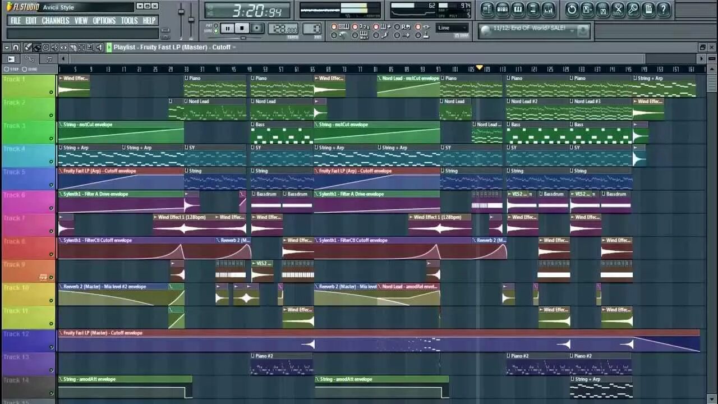Click the green play button beside Playlist title
Screen dimensions: 718x404
click(x=109, y=47)
